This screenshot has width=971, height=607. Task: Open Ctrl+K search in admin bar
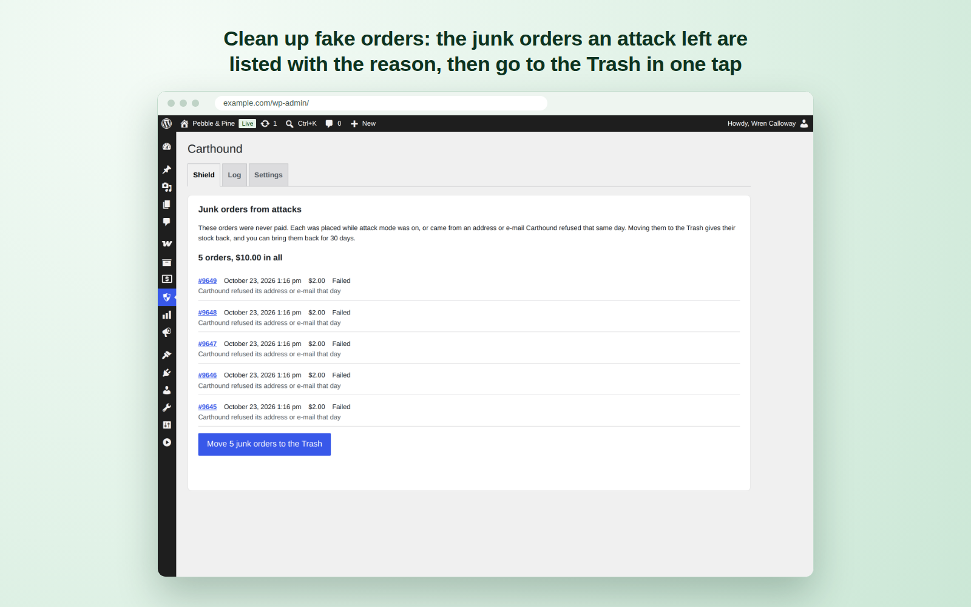click(302, 123)
